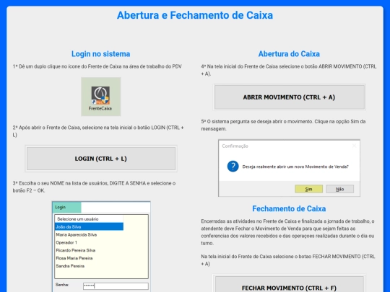Click the Senha label
Image resolution: width=390 pixels, height=292 pixels.
(62, 285)
